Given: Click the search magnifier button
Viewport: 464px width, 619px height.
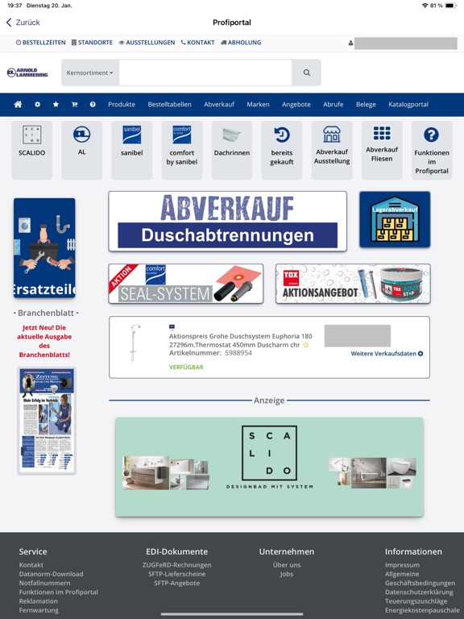Looking at the screenshot, I should (x=307, y=73).
